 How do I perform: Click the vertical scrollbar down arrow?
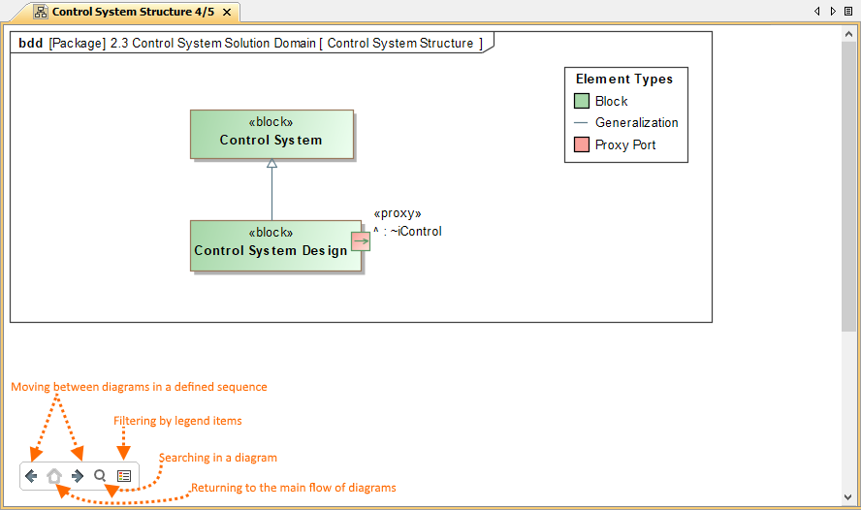[x=848, y=497]
